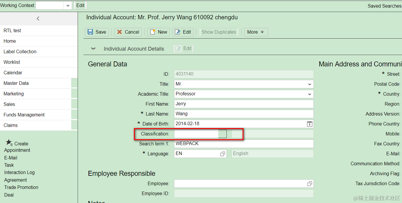Expand Funds Management submenu arrow block
This screenshot has height=203, width=402.
click(x=74, y=115)
